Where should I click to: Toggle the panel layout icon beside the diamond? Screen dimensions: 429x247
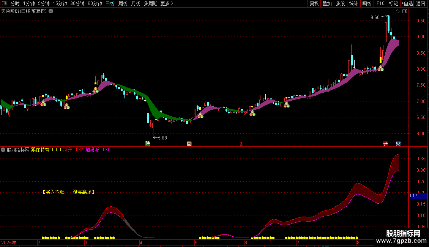pos(405,11)
